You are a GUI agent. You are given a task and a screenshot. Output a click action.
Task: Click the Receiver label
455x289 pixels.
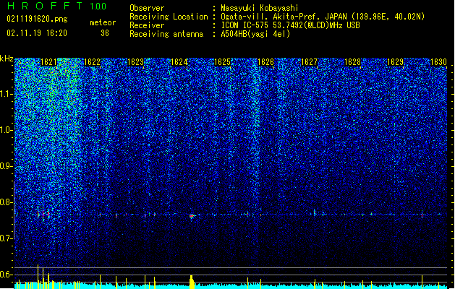(x=147, y=25)
